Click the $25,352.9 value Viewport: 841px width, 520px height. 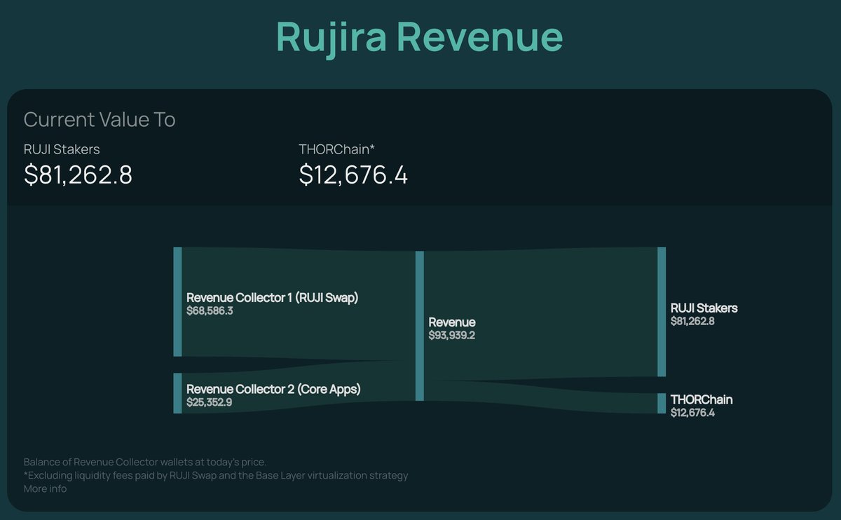[210, 402]
